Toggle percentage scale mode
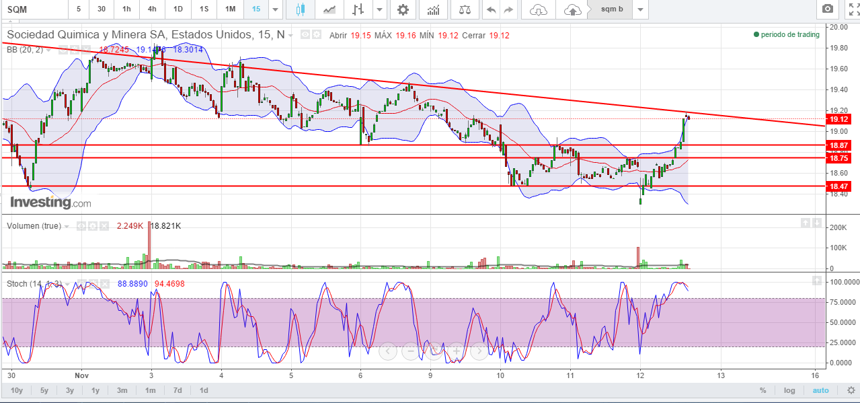Viewport: 860px width, 403px height. pyautogui.click(x=763, y=390)
